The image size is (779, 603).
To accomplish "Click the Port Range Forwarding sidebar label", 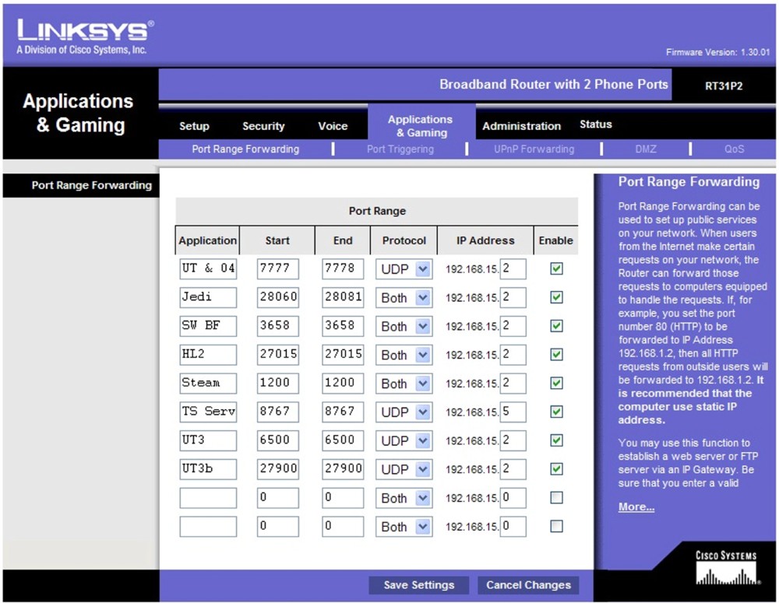I will 92,185.
